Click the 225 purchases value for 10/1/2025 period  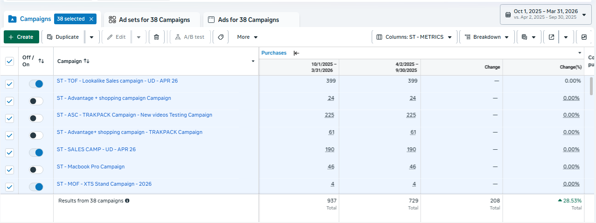[x=330, y=115]
